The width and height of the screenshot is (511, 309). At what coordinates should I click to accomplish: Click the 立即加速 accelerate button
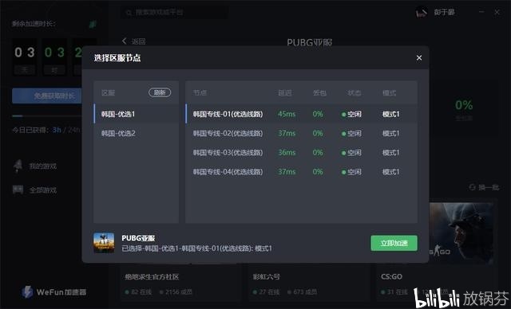tap(394, 243)
